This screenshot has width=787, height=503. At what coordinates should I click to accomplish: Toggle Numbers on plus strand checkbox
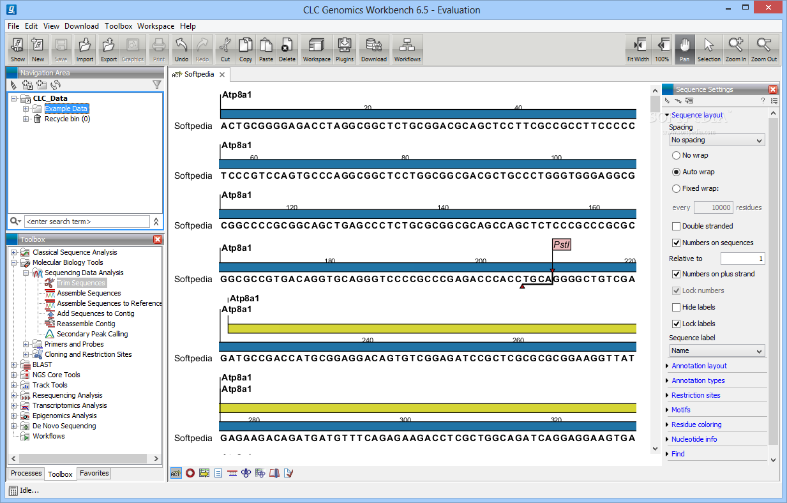pyautogui.click(x=676, y=274)
